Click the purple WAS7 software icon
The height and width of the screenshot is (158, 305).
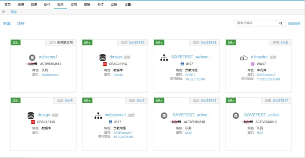[x=252, y=64]
